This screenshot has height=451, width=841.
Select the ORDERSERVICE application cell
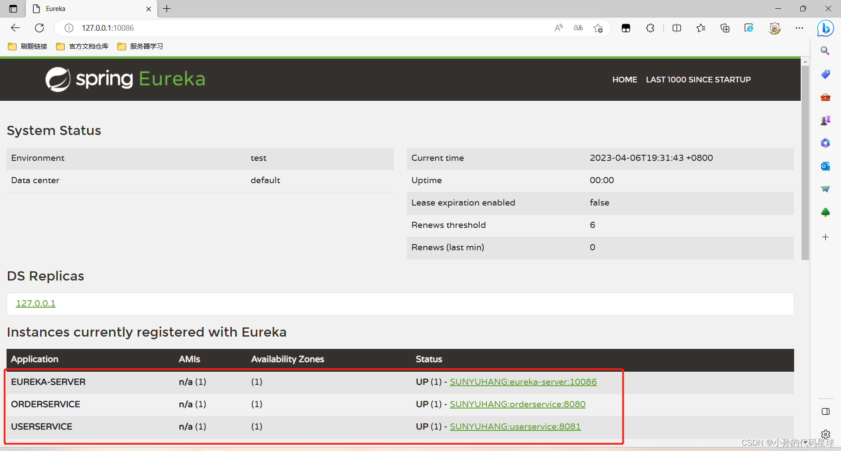pos(46,404)
